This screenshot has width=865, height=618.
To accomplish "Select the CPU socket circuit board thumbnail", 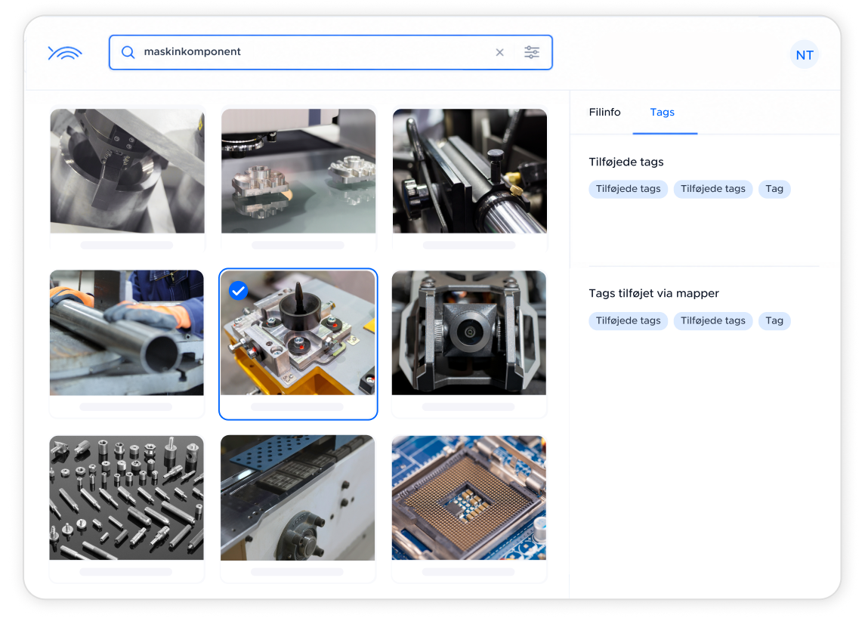I will pos(469,498).
